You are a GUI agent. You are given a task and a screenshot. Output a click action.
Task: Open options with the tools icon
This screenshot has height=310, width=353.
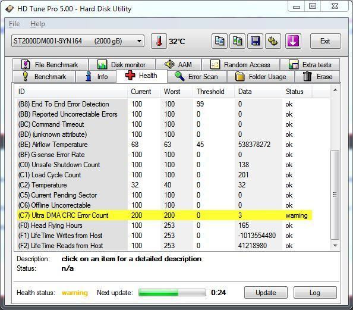click(273, 41)
